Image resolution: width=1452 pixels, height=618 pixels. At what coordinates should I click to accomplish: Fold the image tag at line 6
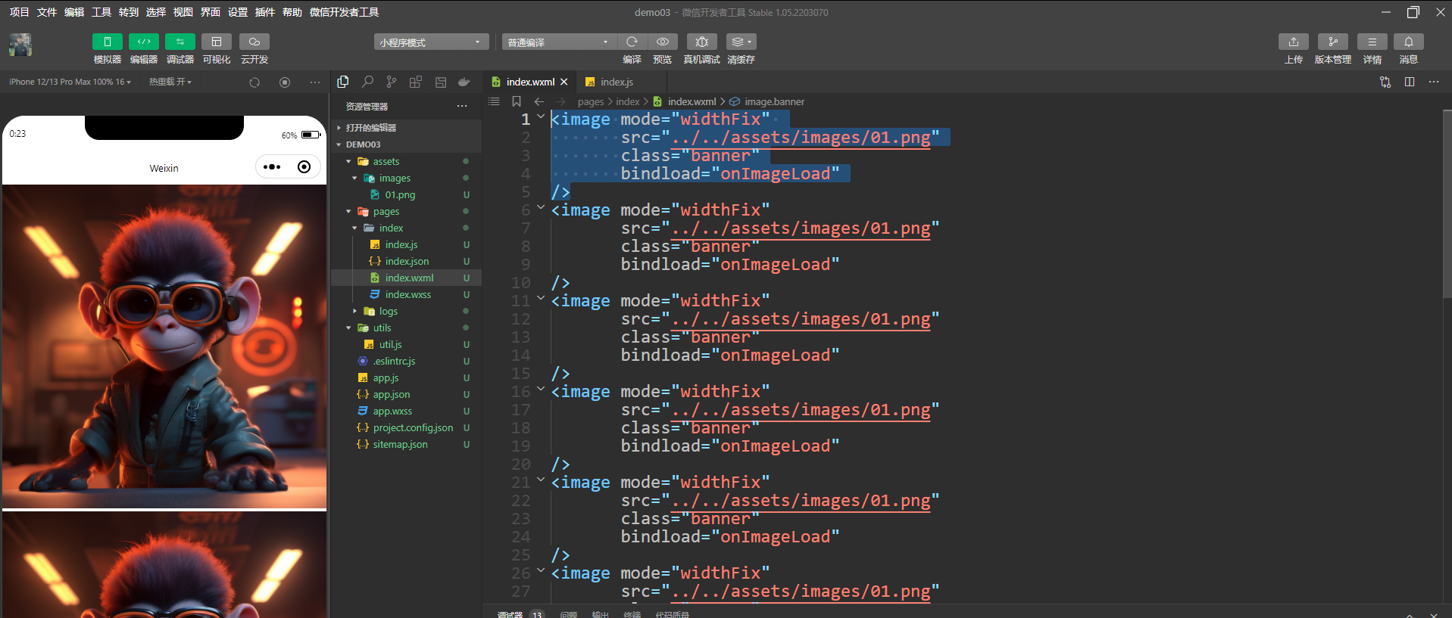point(541,207)
